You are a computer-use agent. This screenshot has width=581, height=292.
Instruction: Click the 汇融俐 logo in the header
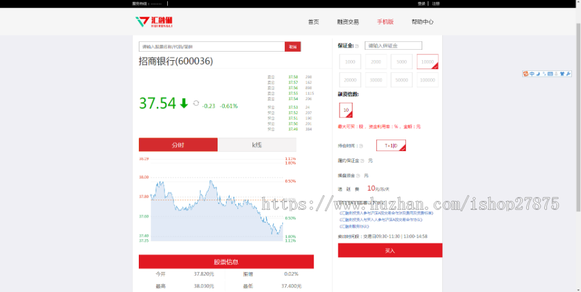(x=154, y=21)
